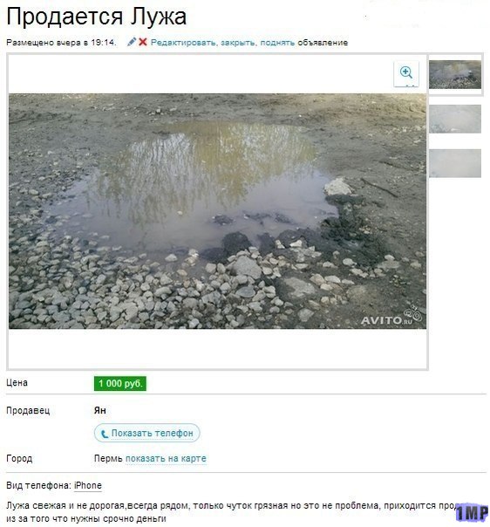Screen dimensions: 490x527
Task: Click the pencil edit icon
Action: 132,42
